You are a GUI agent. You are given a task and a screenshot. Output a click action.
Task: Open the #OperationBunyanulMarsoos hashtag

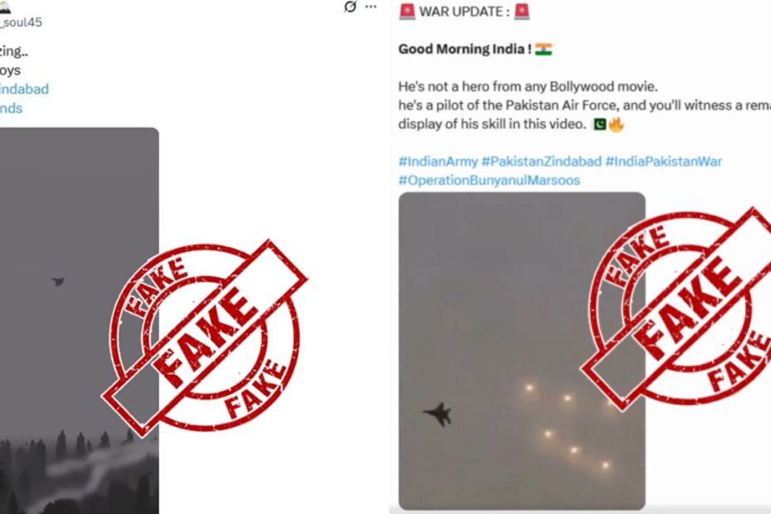pyautogui.click(x=489, y=181)
